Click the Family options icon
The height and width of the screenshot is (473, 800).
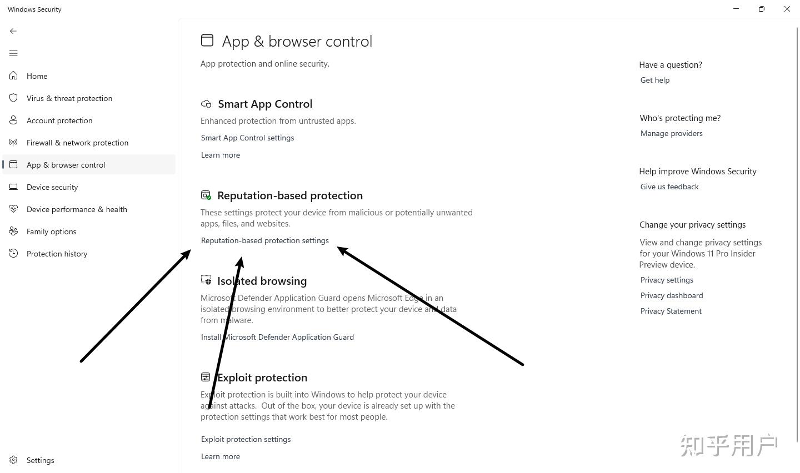[x=13, y=231]
